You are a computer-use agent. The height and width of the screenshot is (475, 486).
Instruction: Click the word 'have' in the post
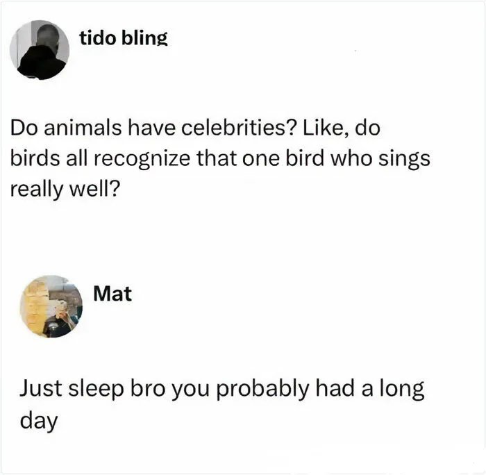[x=151, y=128]
